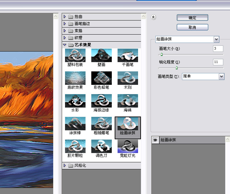Select the 塑料包装 filter thumbnail
230x194 pixels.
75,55
